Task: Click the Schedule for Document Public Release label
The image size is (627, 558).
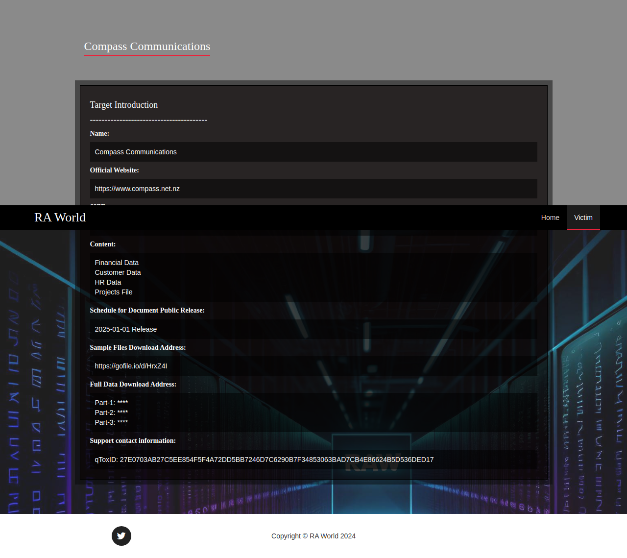Action: point(147,310)
